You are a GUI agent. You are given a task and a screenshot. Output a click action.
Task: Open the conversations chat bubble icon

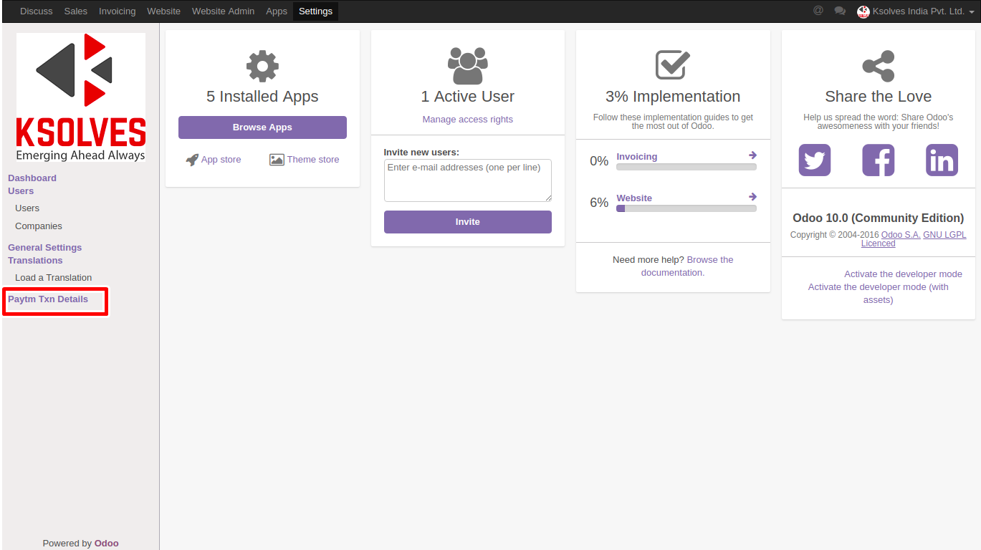coord(840,11)
